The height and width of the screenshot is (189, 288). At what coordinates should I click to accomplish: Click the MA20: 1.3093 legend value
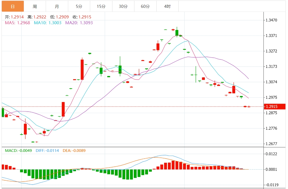coord(79,23)
